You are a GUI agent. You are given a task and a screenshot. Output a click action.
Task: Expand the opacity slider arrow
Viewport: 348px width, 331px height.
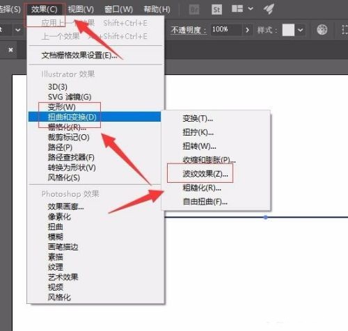[x=247, y=30]
